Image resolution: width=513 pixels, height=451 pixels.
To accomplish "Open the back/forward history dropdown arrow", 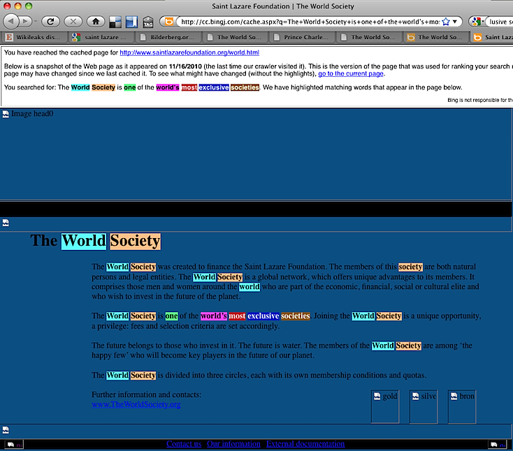I will [x=35, y=22].
